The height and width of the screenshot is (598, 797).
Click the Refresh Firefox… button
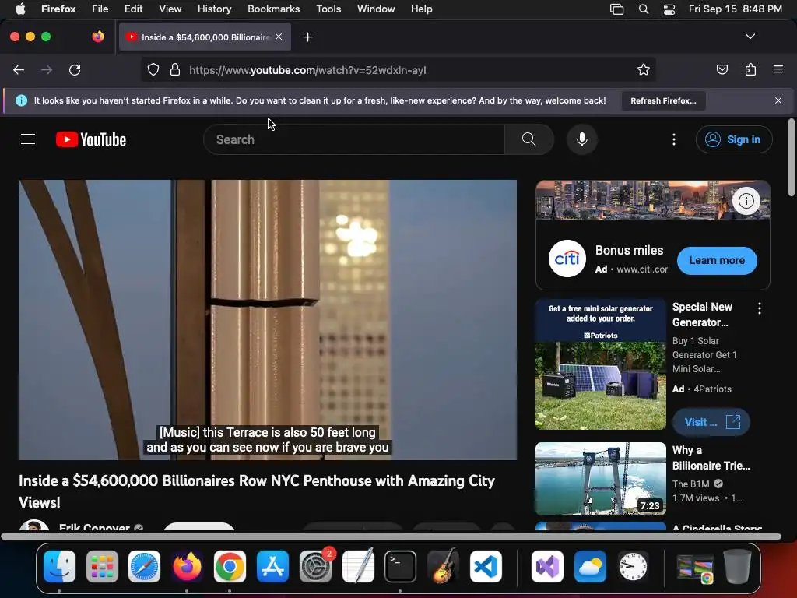coord(663,100)
